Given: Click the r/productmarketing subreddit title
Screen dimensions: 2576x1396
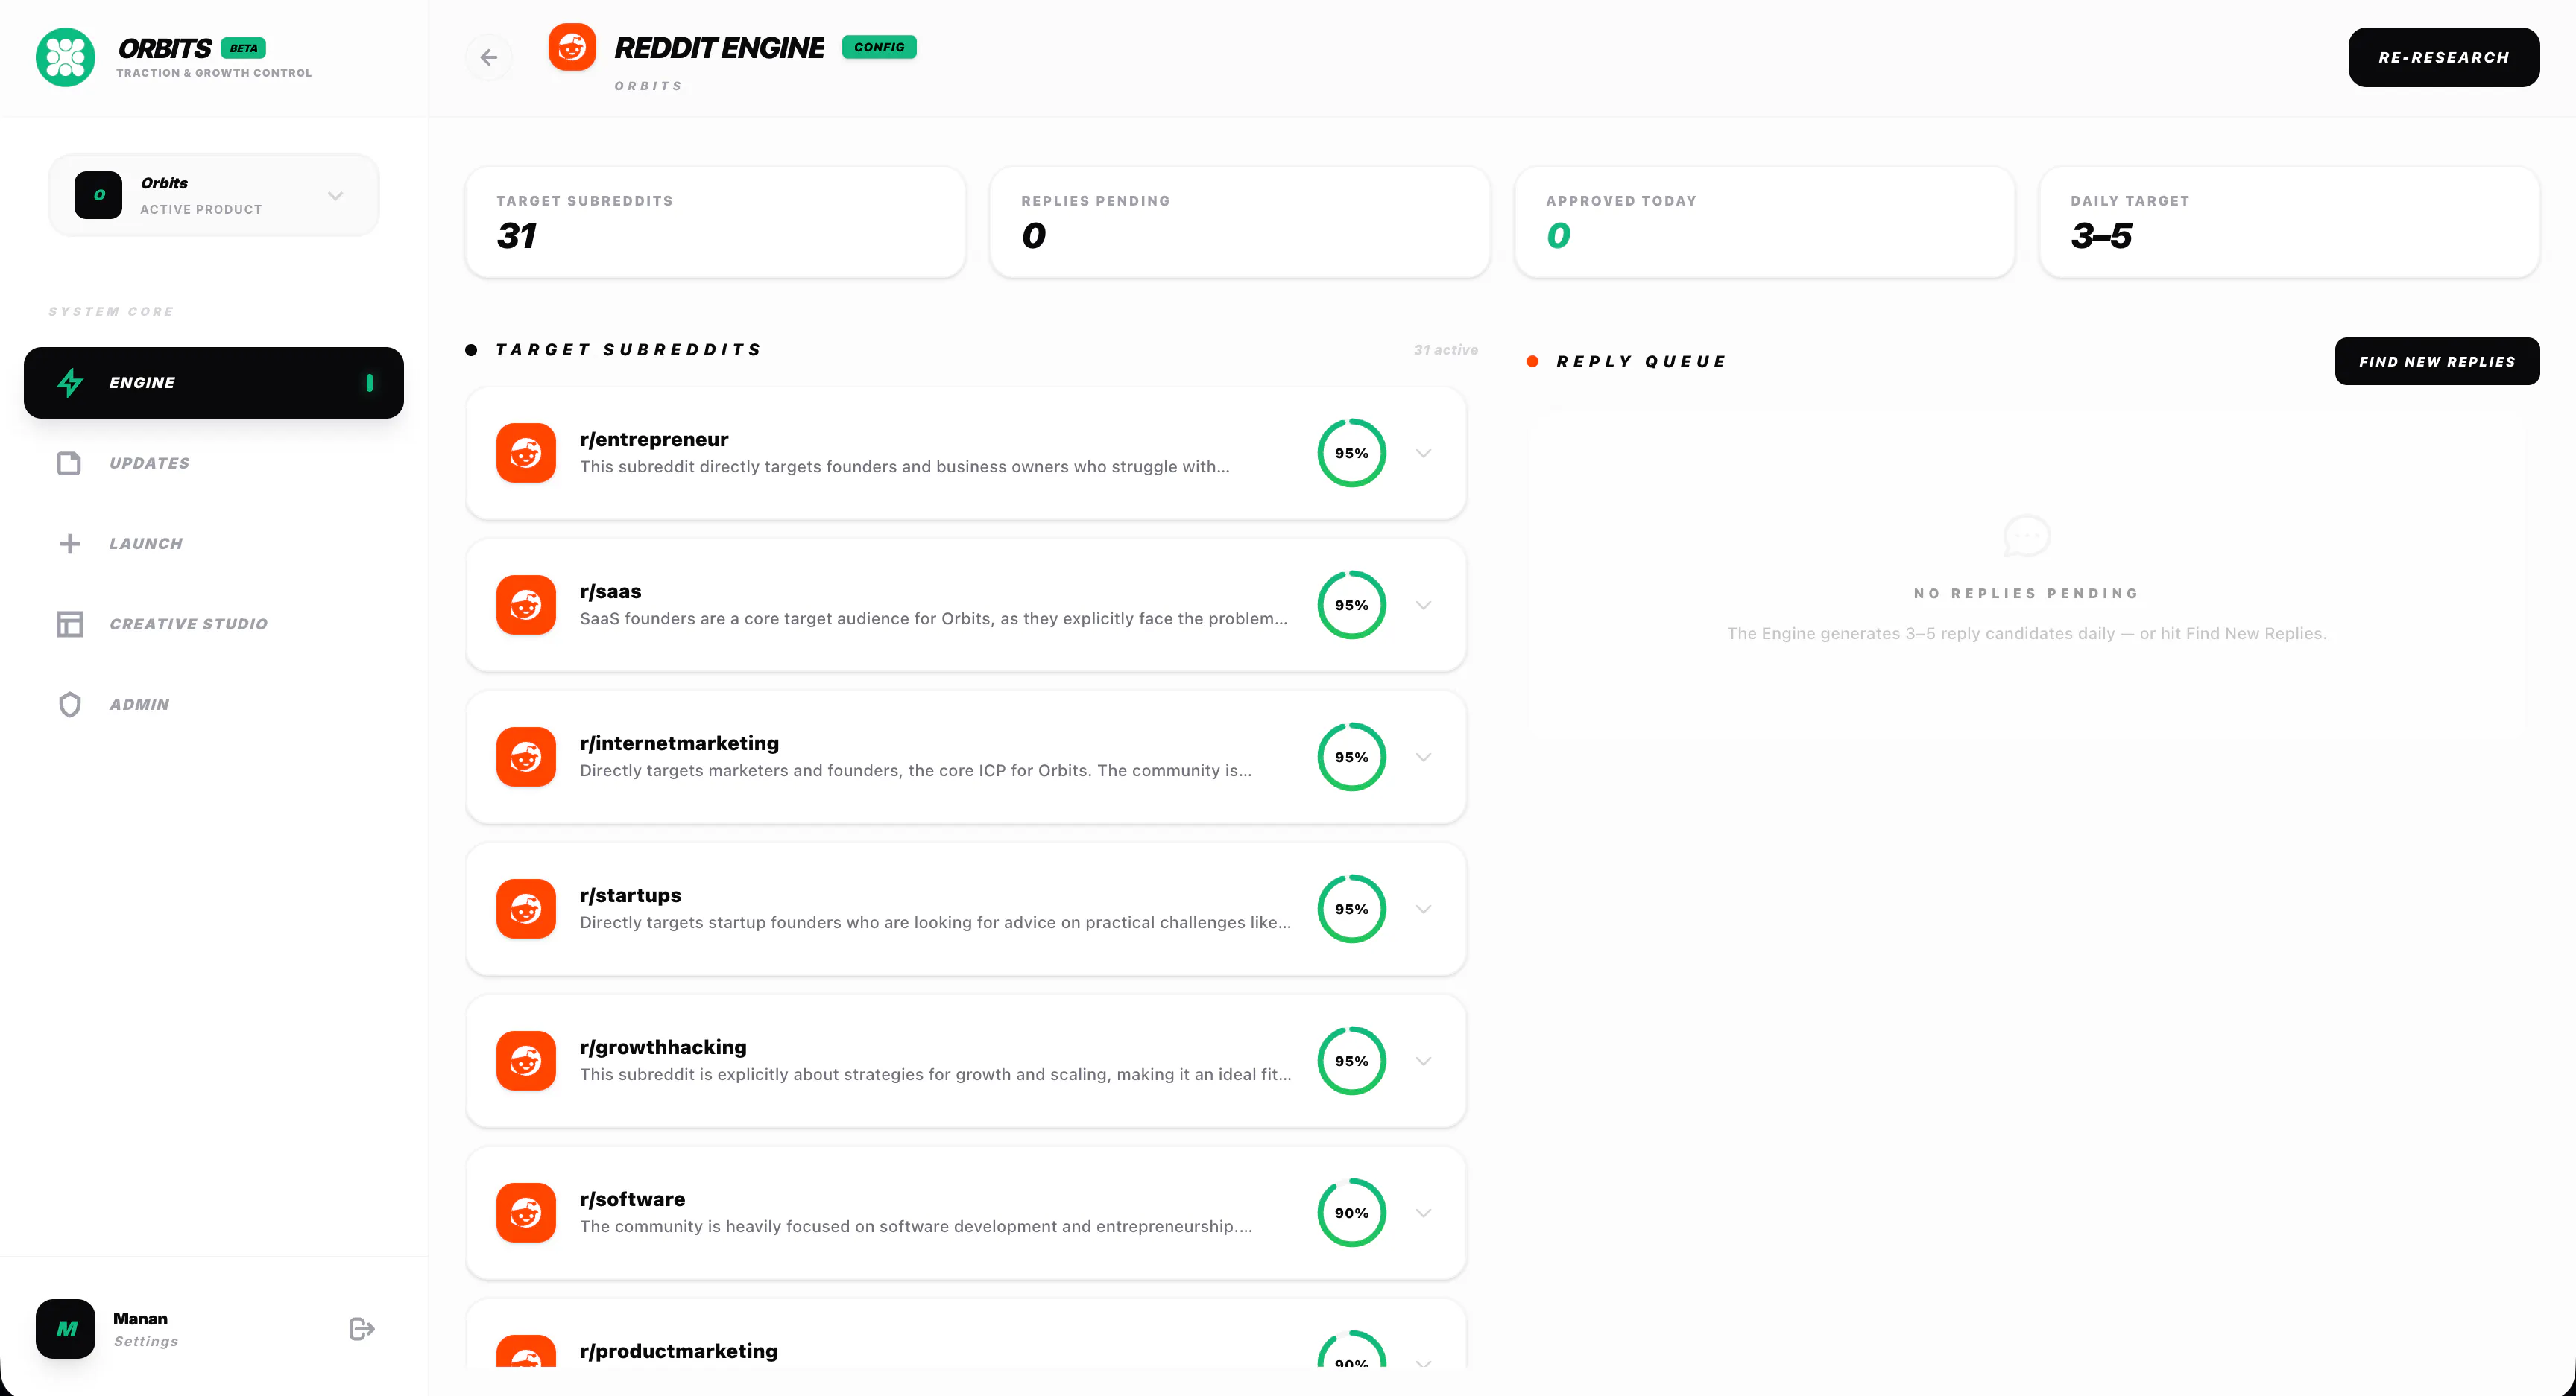Looking at the screenshot, I should pyautogui.click(x=679, y=1351).
